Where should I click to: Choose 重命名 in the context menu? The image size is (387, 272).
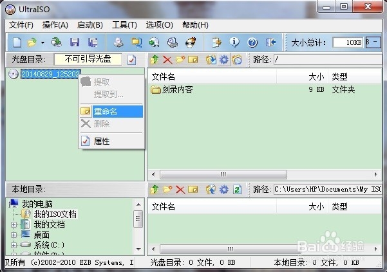111,112
